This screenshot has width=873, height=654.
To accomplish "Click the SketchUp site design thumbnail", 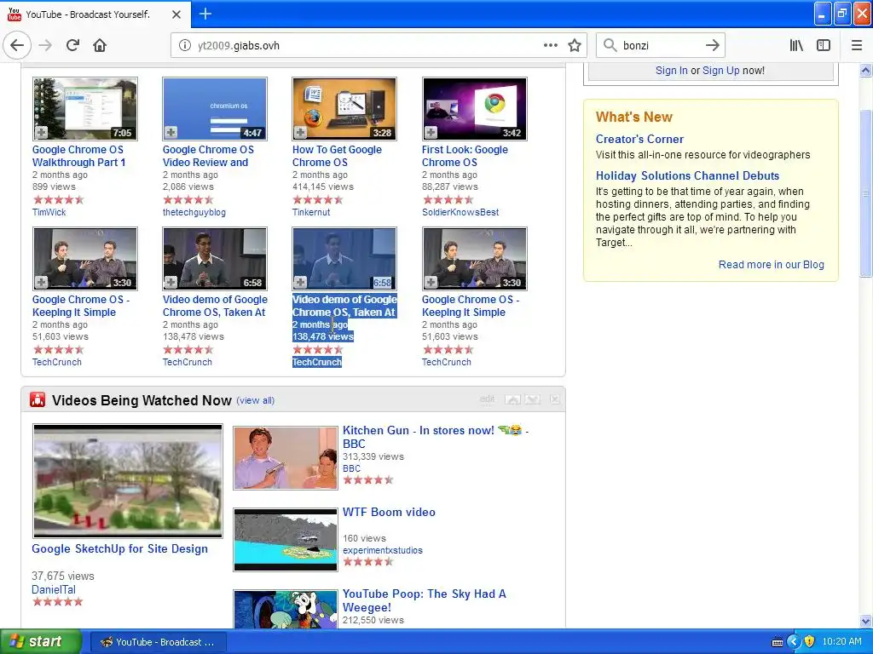I will [x=128, y=480].
